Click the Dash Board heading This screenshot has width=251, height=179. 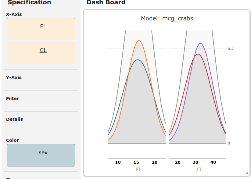coord(106,2)
